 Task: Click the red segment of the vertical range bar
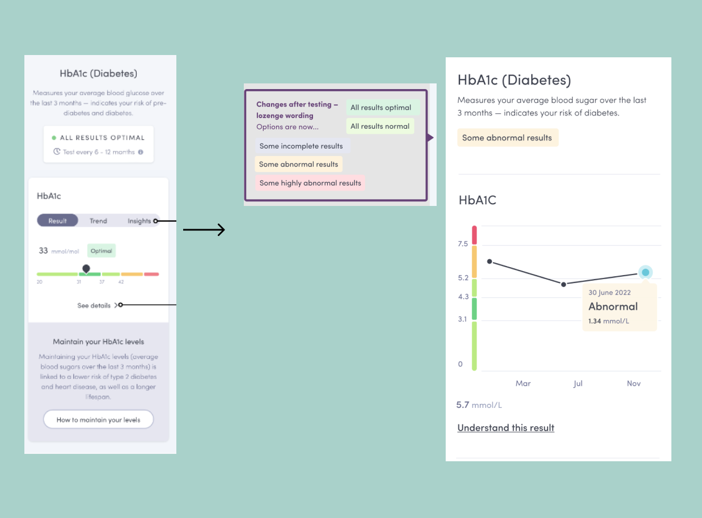475,235
